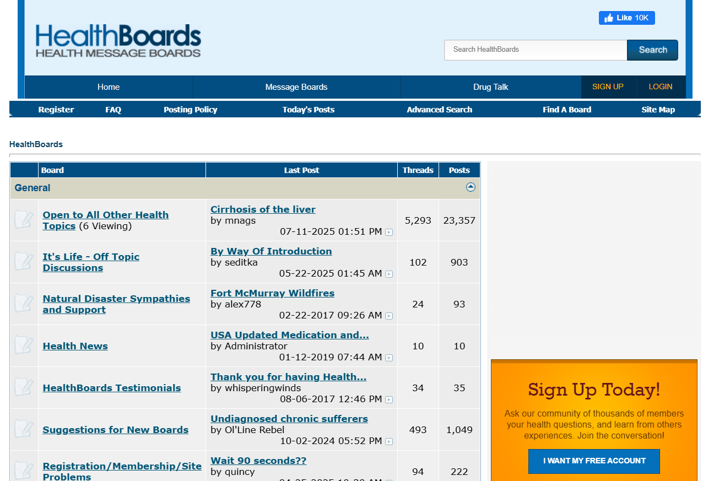The height and width of the screenshot is (481, 703).
Task: Click forum status icon for Natural Disaster Sympathies
Action: [x=24, y=304]
